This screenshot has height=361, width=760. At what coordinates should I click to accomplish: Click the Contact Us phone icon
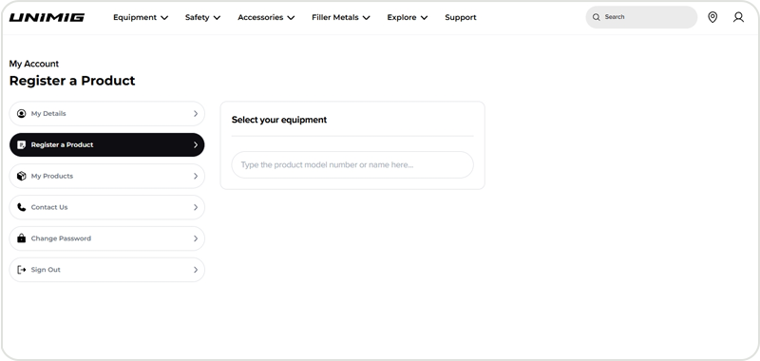[x=21, y=207]
